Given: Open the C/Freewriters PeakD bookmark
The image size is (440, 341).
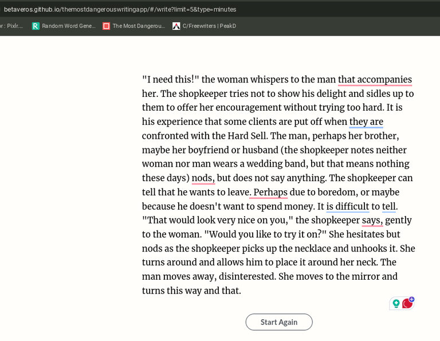Looking at the screenshot, I should [205, 26].
